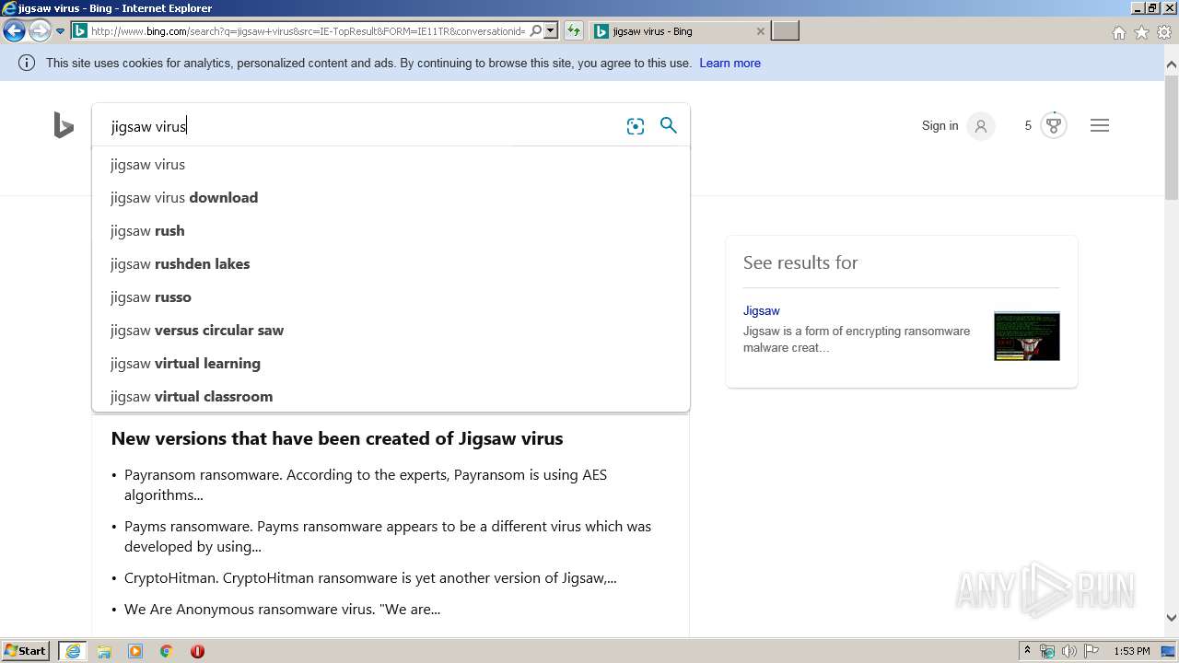Open the Bing hamburger menu
This screenshot has height=663, width=1179.
(x=1100, y=125)
